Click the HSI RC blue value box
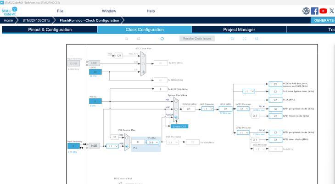335x184 pixels. pyautogui.click(x=95, y=101)
